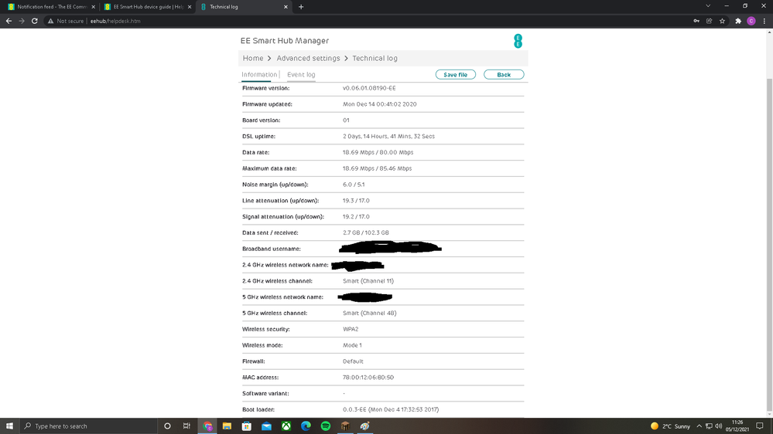Open Cortana circle icon
This screenshot has width=773, height=434.
[x=167, y=426]
